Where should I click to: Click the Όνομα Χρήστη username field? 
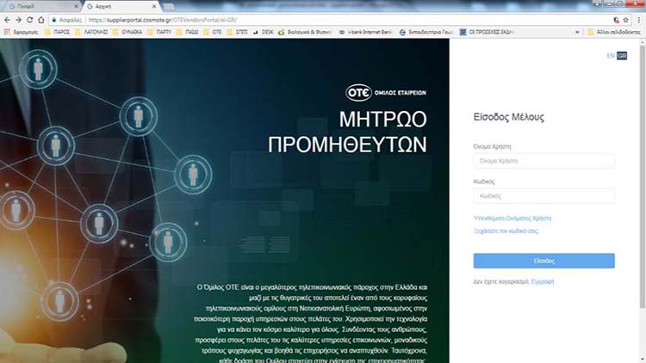[x=544, y=161]
